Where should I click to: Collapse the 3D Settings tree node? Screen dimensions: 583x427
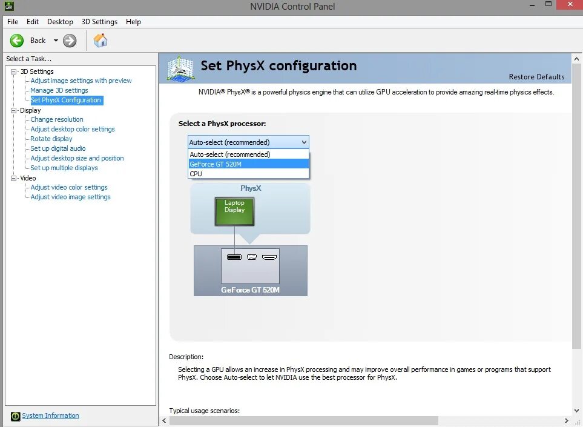14,71
